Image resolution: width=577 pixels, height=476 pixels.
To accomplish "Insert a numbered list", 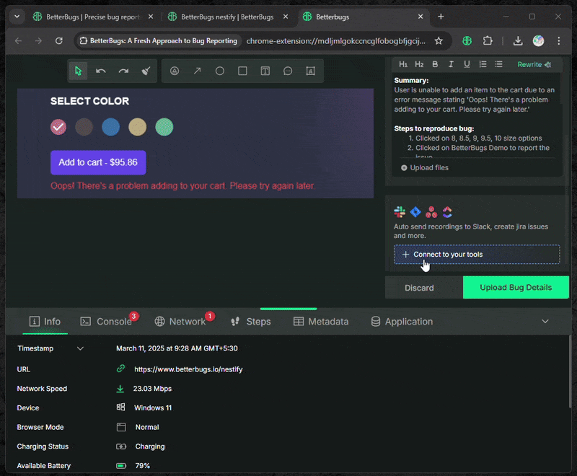I will tap(483, 64).
